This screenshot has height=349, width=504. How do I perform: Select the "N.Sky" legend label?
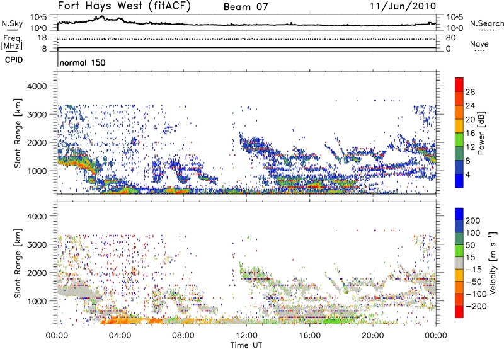click(12, 23)
